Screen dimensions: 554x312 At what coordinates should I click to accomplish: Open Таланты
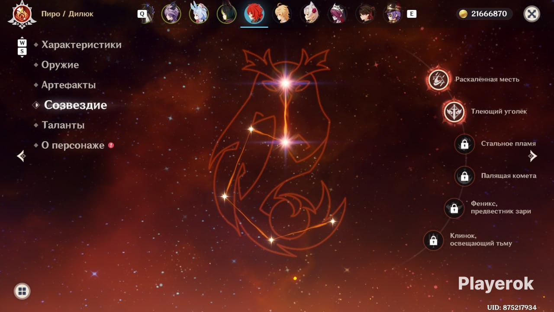(63, 125)
